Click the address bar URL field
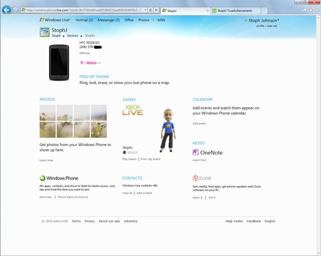 coord(82,10)
